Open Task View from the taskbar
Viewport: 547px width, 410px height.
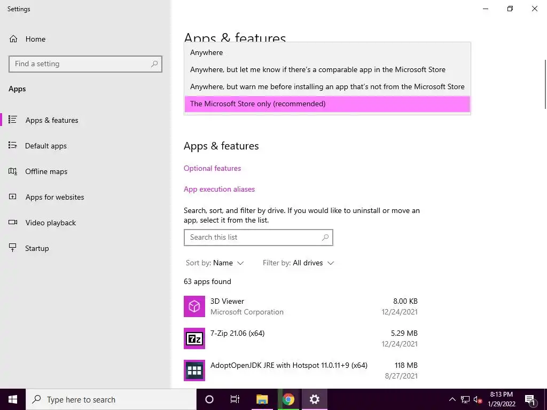click(235, 399)
